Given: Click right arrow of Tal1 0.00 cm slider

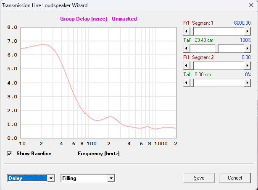Looking at the screenshot, I should [247, 82].
